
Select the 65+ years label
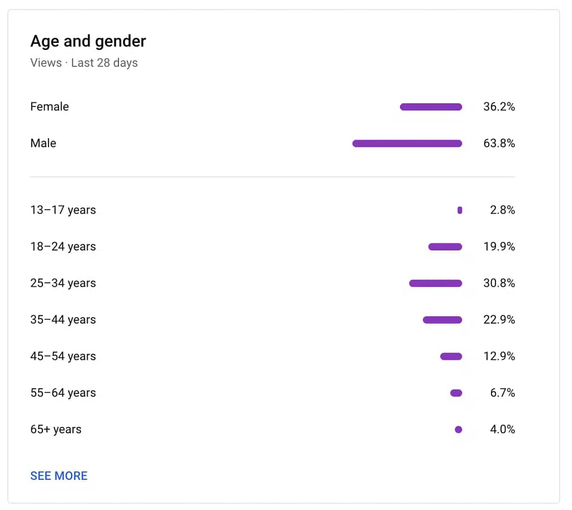point(56,430)
